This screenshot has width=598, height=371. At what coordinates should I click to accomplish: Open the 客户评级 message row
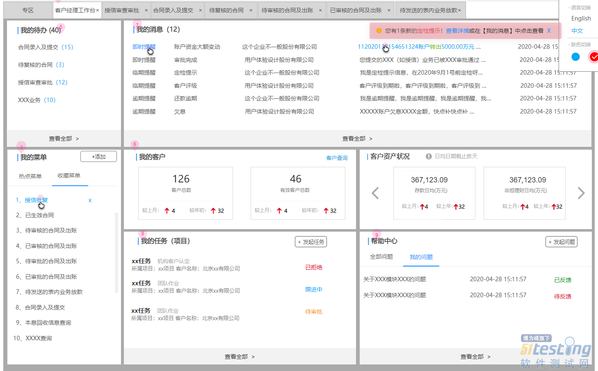(x=354, y=86)
